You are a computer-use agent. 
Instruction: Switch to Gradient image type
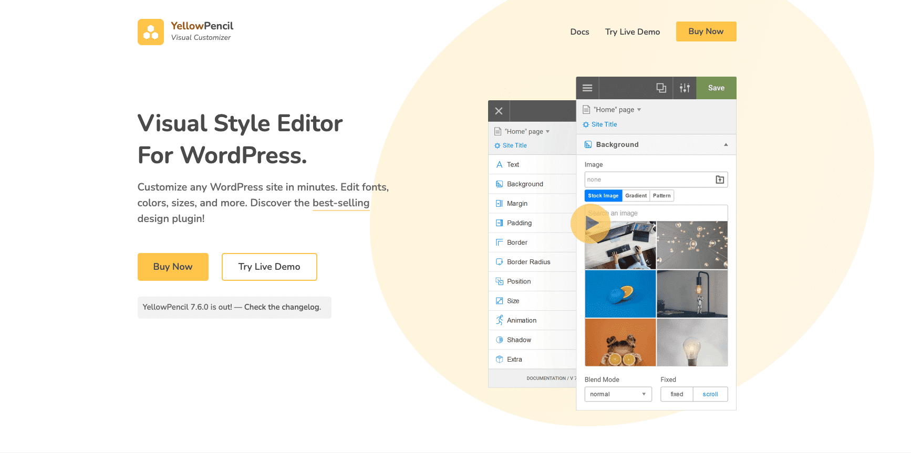(636, 196)
